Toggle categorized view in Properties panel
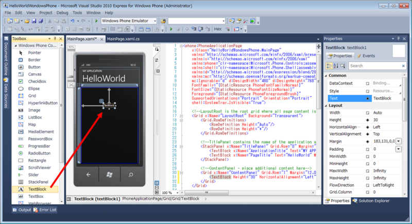This screenshot has height=224, width=412. (x=329, y=66)
